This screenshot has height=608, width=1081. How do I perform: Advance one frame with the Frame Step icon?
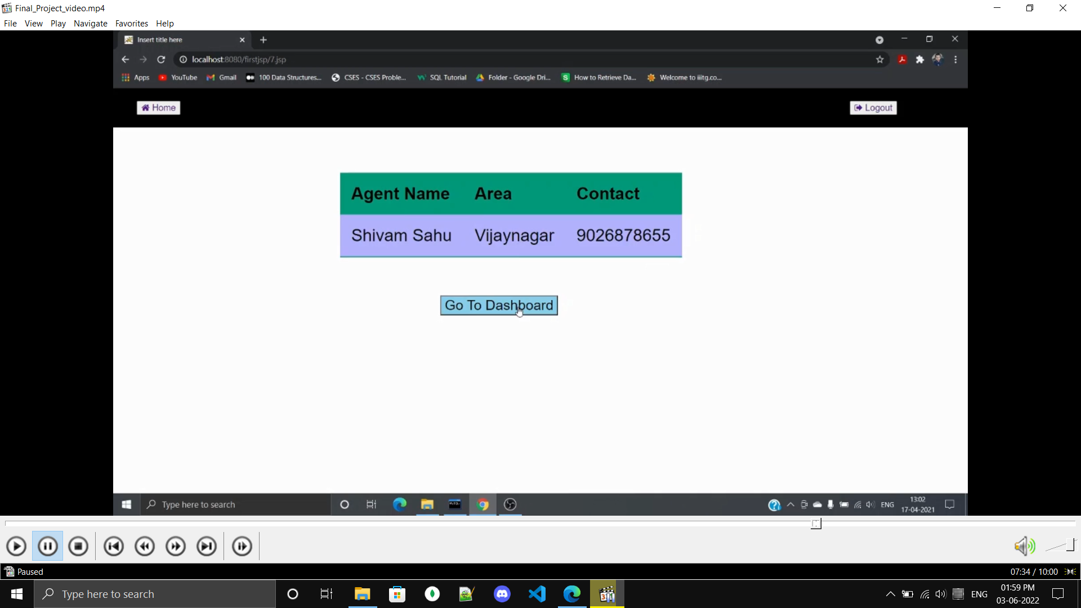(x=241, y=546)
